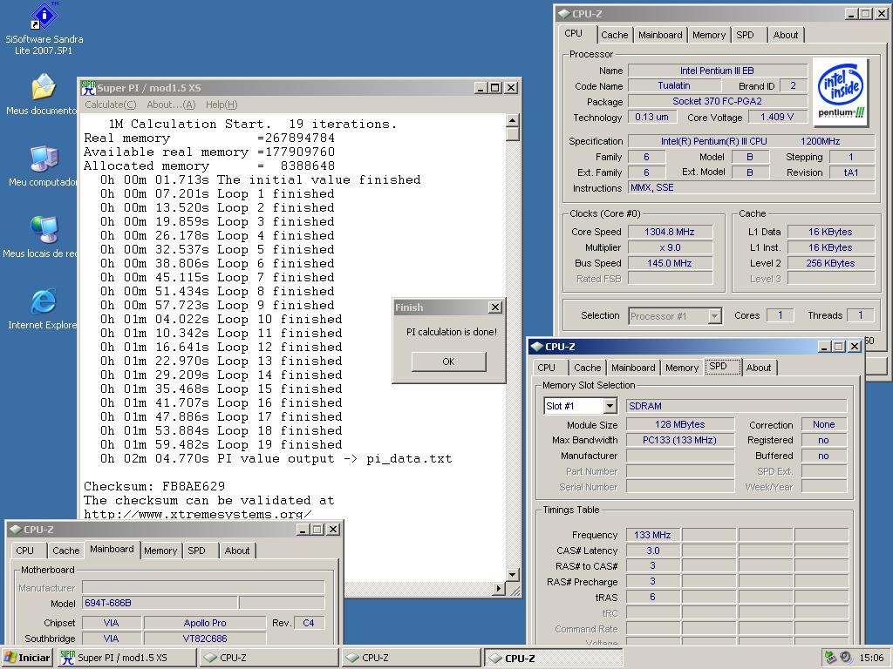The image size is (893, 669).
Task: Click the Model 694T-686B field
Action: pos(160,603)
